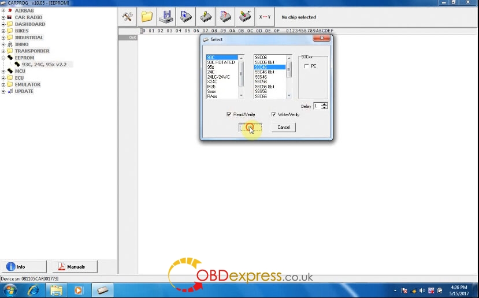Image resolution: width=479 pixels, height=298 pixels.
Task: Open the Windows Start menu
Action: [11, 290]
